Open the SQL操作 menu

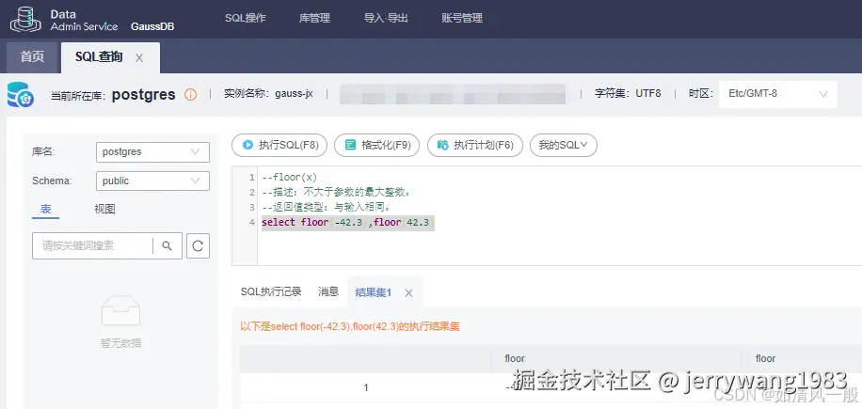246,18
